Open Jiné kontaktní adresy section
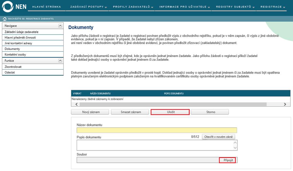Screen dimensions: 293x171 click(x=33, y=43)
